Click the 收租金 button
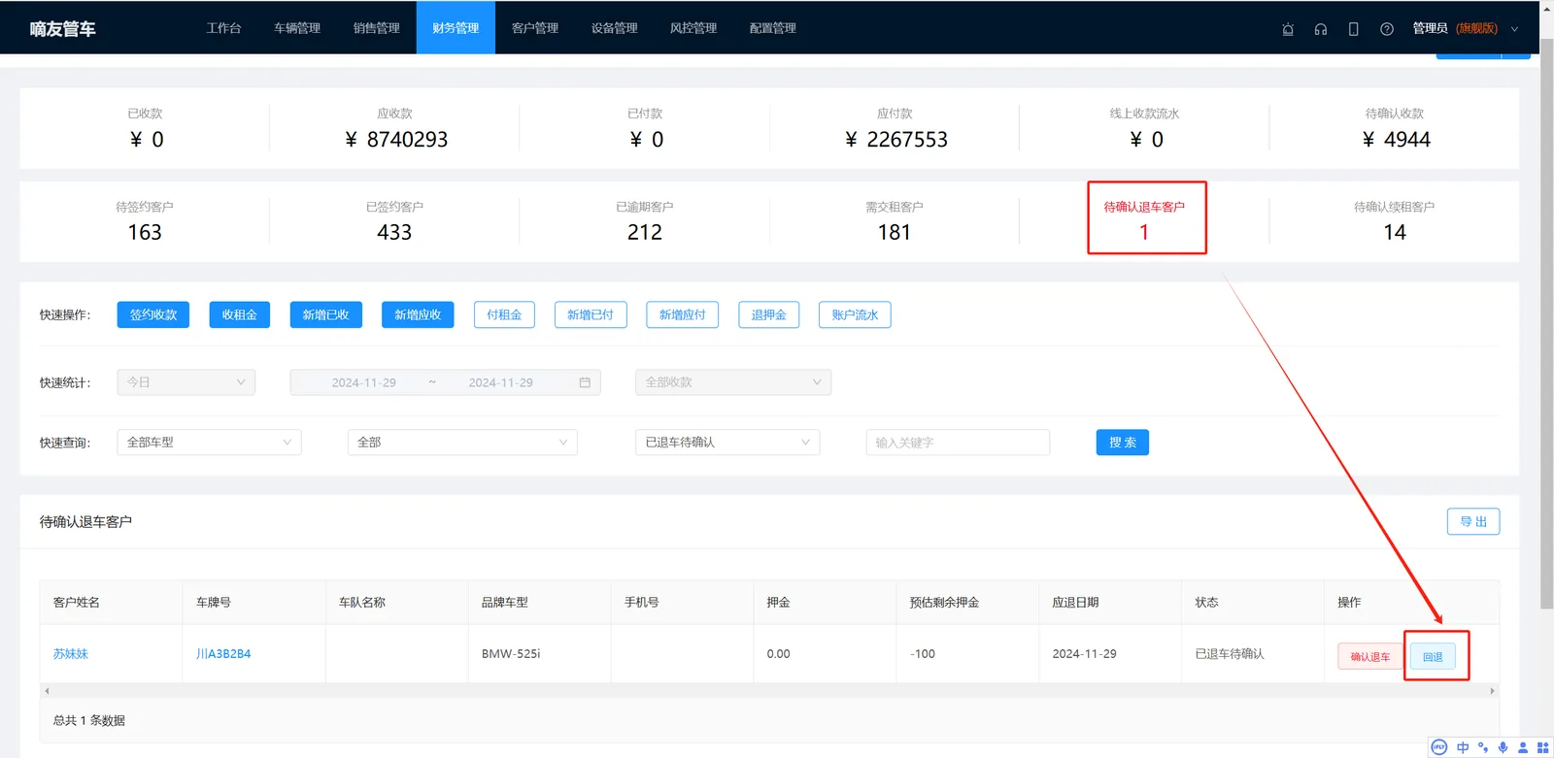Viewport: 1554px width, 758px height. coord(239,314)
